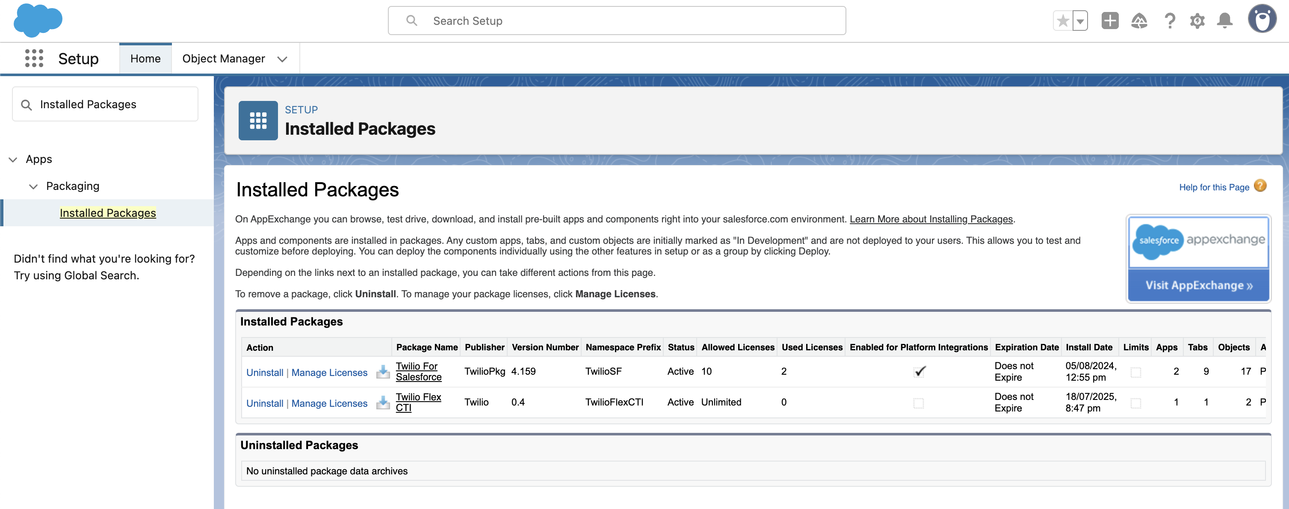Switch to the Home tab

click(x=145, y=59)
